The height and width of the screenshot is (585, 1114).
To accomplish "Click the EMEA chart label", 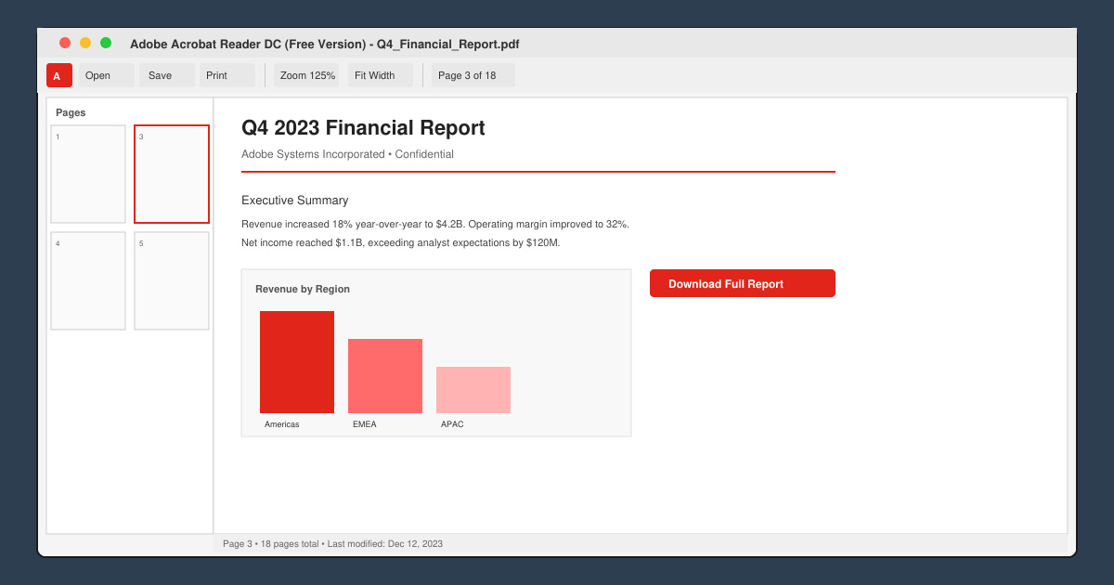I will (365, 424).
